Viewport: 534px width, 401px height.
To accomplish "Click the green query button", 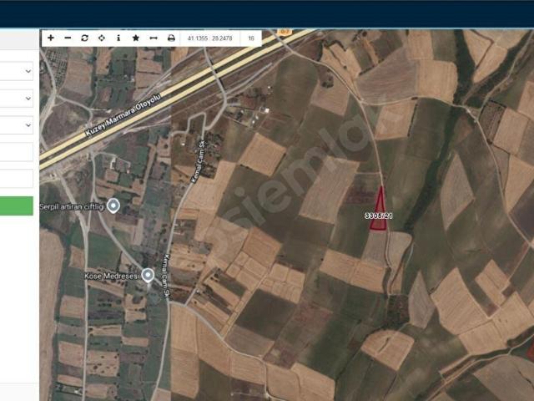I will pos(17,206).
